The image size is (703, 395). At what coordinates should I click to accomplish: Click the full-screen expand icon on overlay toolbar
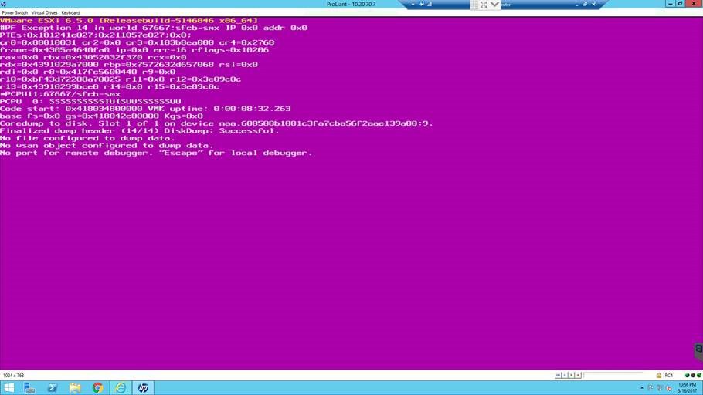(x=484, y=5)
